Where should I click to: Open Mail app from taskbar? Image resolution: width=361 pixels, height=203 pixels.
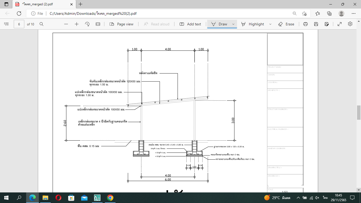[84, 198]
